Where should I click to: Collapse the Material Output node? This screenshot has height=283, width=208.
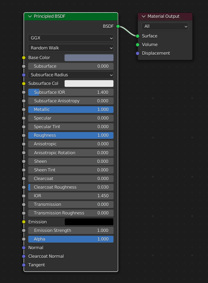point(144,16)
